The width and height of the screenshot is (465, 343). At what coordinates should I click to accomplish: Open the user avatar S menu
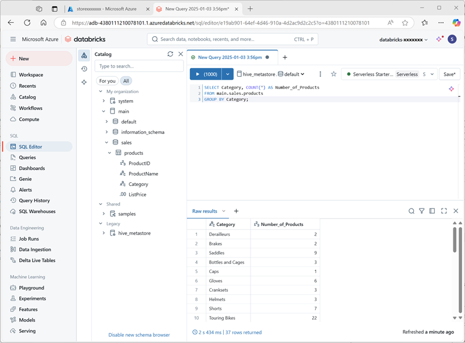click(x=452, y=39)
